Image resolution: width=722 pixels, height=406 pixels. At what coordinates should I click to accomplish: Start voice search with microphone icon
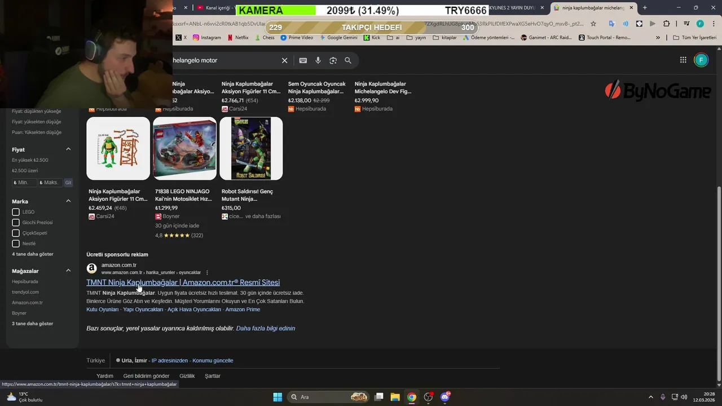click(x=318, y=60)
